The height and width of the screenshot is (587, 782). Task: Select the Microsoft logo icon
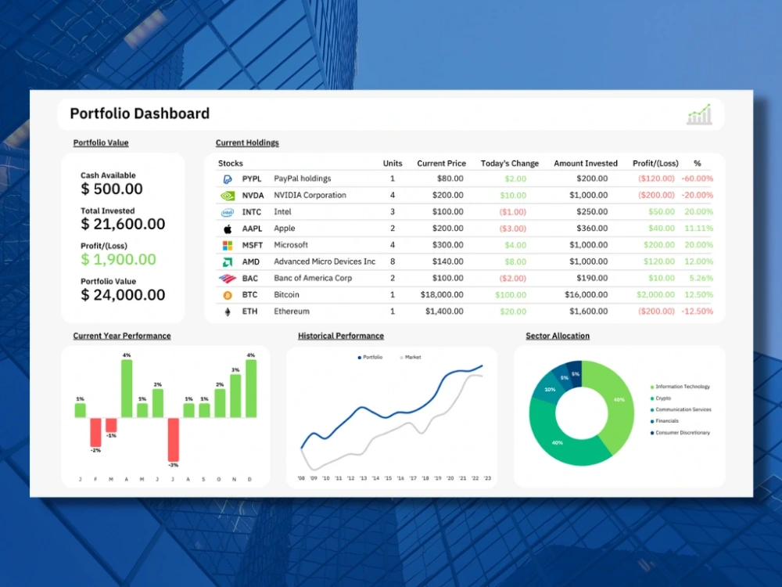(x=228, y=245)
